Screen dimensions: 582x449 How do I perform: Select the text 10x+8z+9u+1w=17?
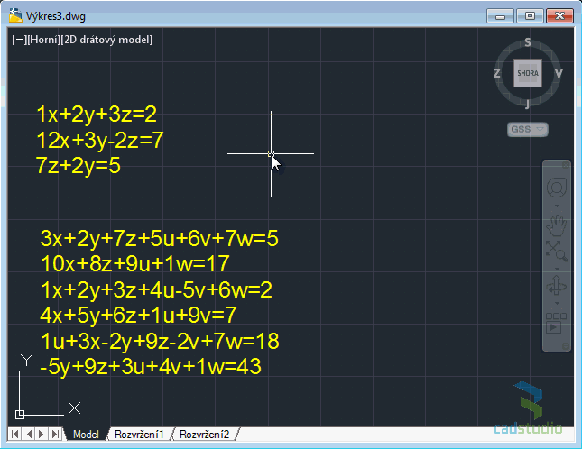click(x=135, y=263)
